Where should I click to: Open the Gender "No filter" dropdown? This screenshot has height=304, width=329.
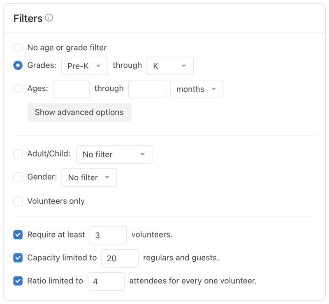pos(89,177)
